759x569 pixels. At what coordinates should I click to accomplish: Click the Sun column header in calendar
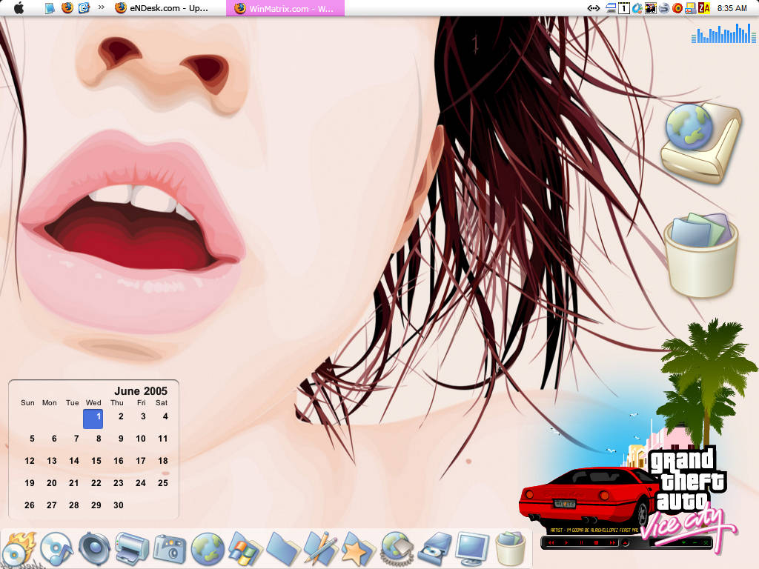pyautogui.click(x=27, y=402)
